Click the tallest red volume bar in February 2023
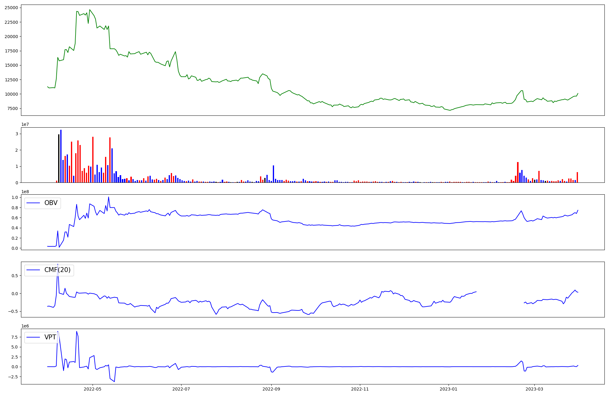Viewport: 609px width, 396px height. (518, 172)
